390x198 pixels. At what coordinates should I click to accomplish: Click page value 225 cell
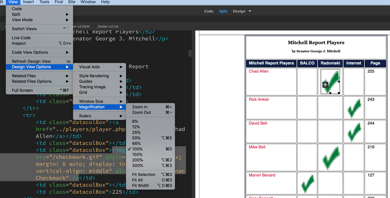(x=375, y=81)
